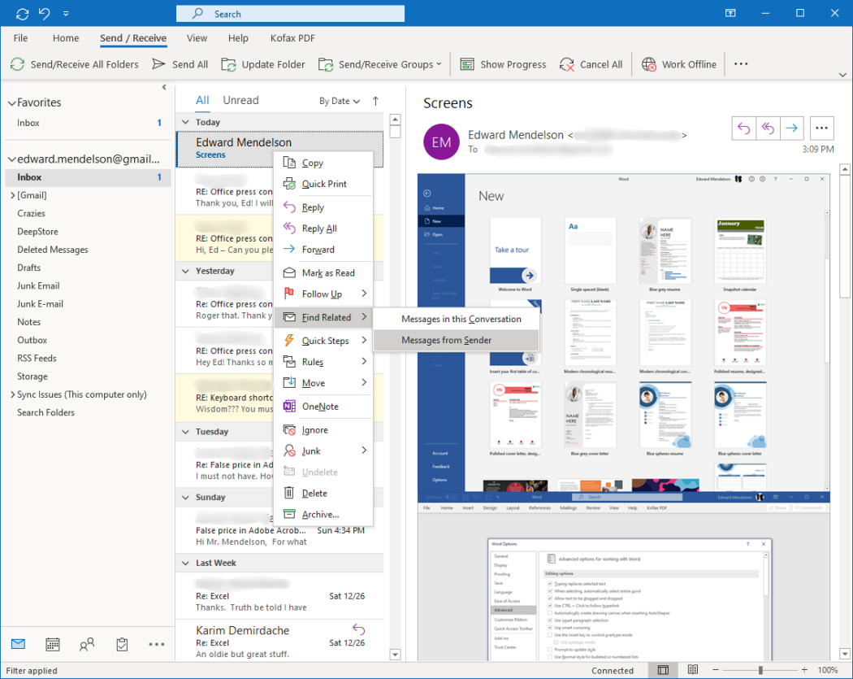Choose Mark as Read in context menu
The image size is (853, 679).
point(323,272)
